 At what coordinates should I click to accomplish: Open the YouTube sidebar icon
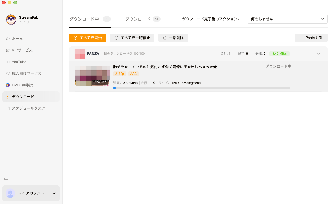click(8, 62)
